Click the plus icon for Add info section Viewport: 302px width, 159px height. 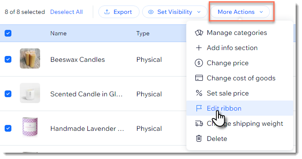point(199,48)
